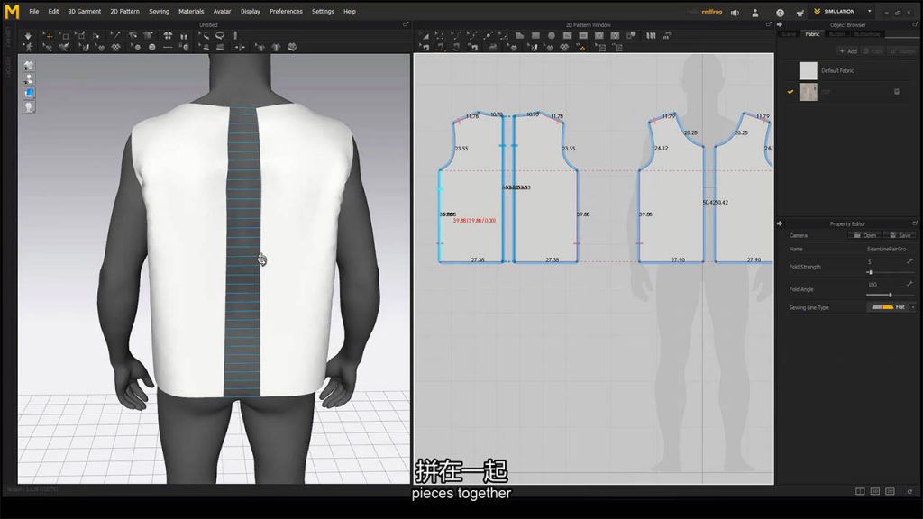The width and height of the screenshot is (923, 519).
Task: Open the 3D Garment menu
Action: point(84,11)
